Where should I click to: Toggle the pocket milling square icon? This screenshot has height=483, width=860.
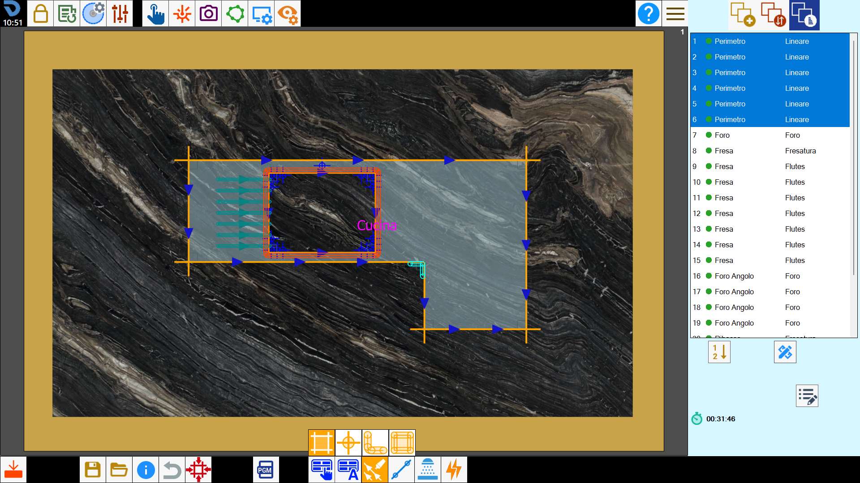click(x=402, y=443)
